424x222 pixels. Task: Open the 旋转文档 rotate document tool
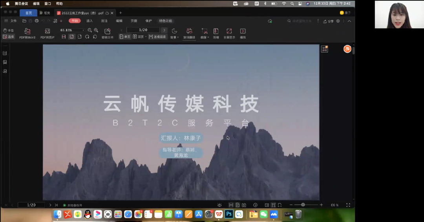coord(107,33)
